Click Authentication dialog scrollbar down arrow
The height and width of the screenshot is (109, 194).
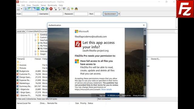[145, 94]
